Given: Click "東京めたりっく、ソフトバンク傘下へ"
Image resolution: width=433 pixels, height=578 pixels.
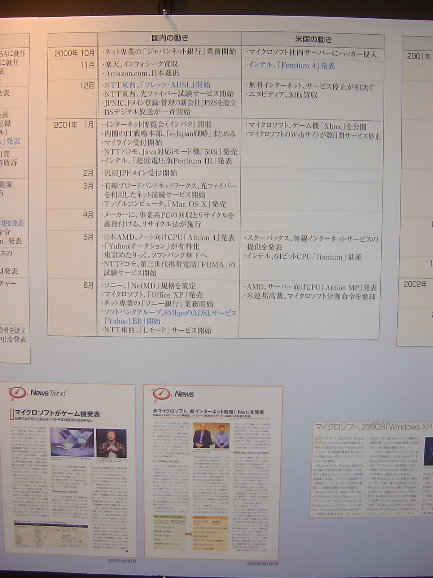Looking at the screenshot, I should pos(155,255).
